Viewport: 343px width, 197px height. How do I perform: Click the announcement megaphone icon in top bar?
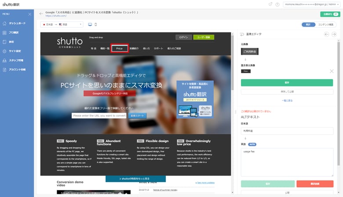(270, 4)
